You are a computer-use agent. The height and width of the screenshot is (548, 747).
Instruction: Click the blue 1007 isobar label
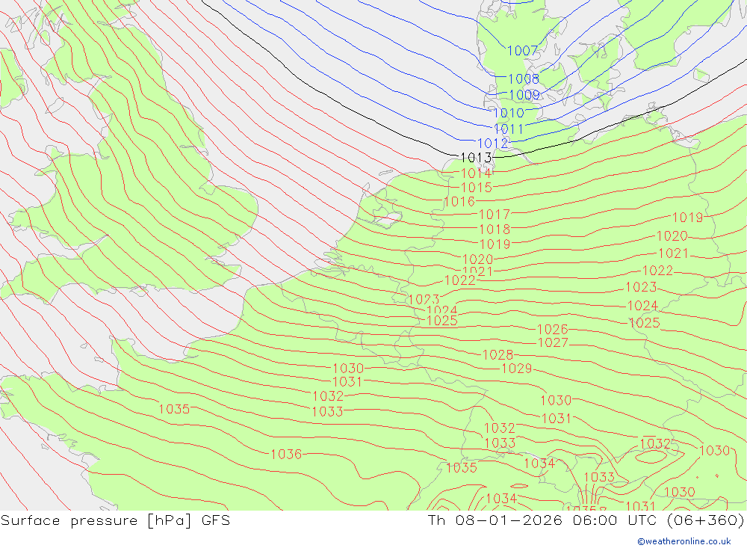point(523,51)
